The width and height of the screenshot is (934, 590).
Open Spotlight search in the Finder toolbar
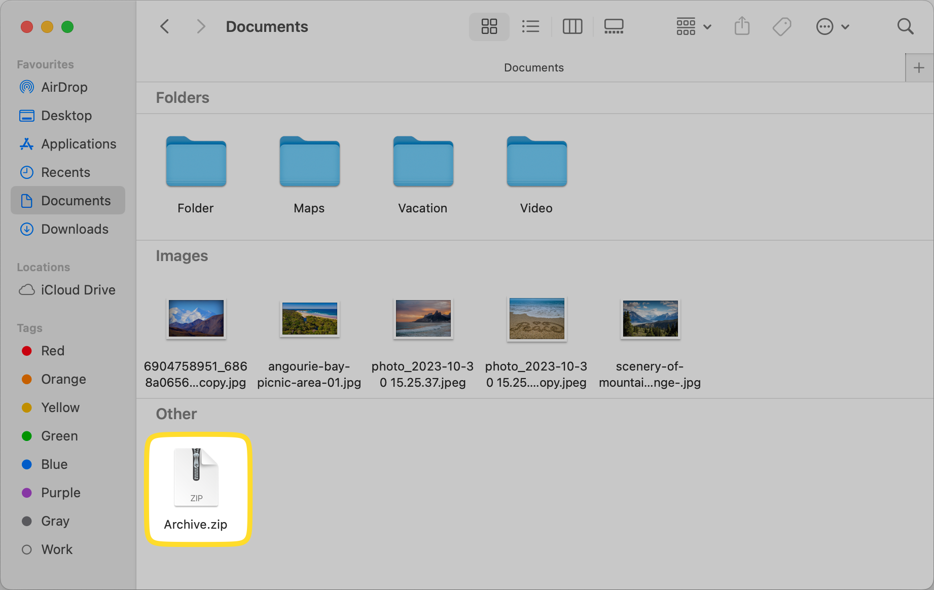[906, 26]
